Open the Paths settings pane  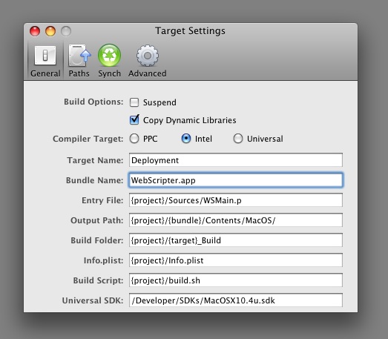79,61
